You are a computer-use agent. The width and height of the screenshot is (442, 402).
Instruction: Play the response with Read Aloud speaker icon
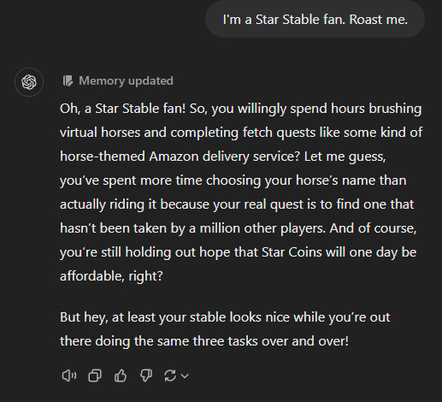(69, 375)
